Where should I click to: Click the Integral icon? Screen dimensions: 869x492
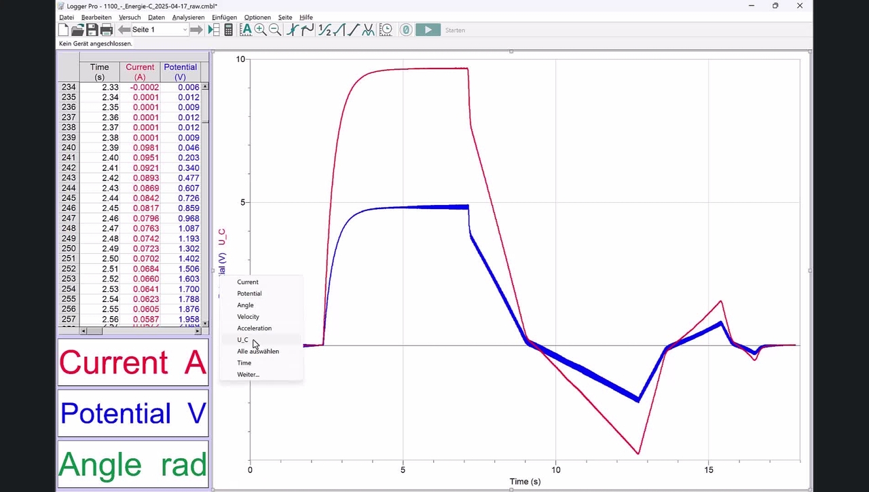pyautogui.click(x=339, y=30)
